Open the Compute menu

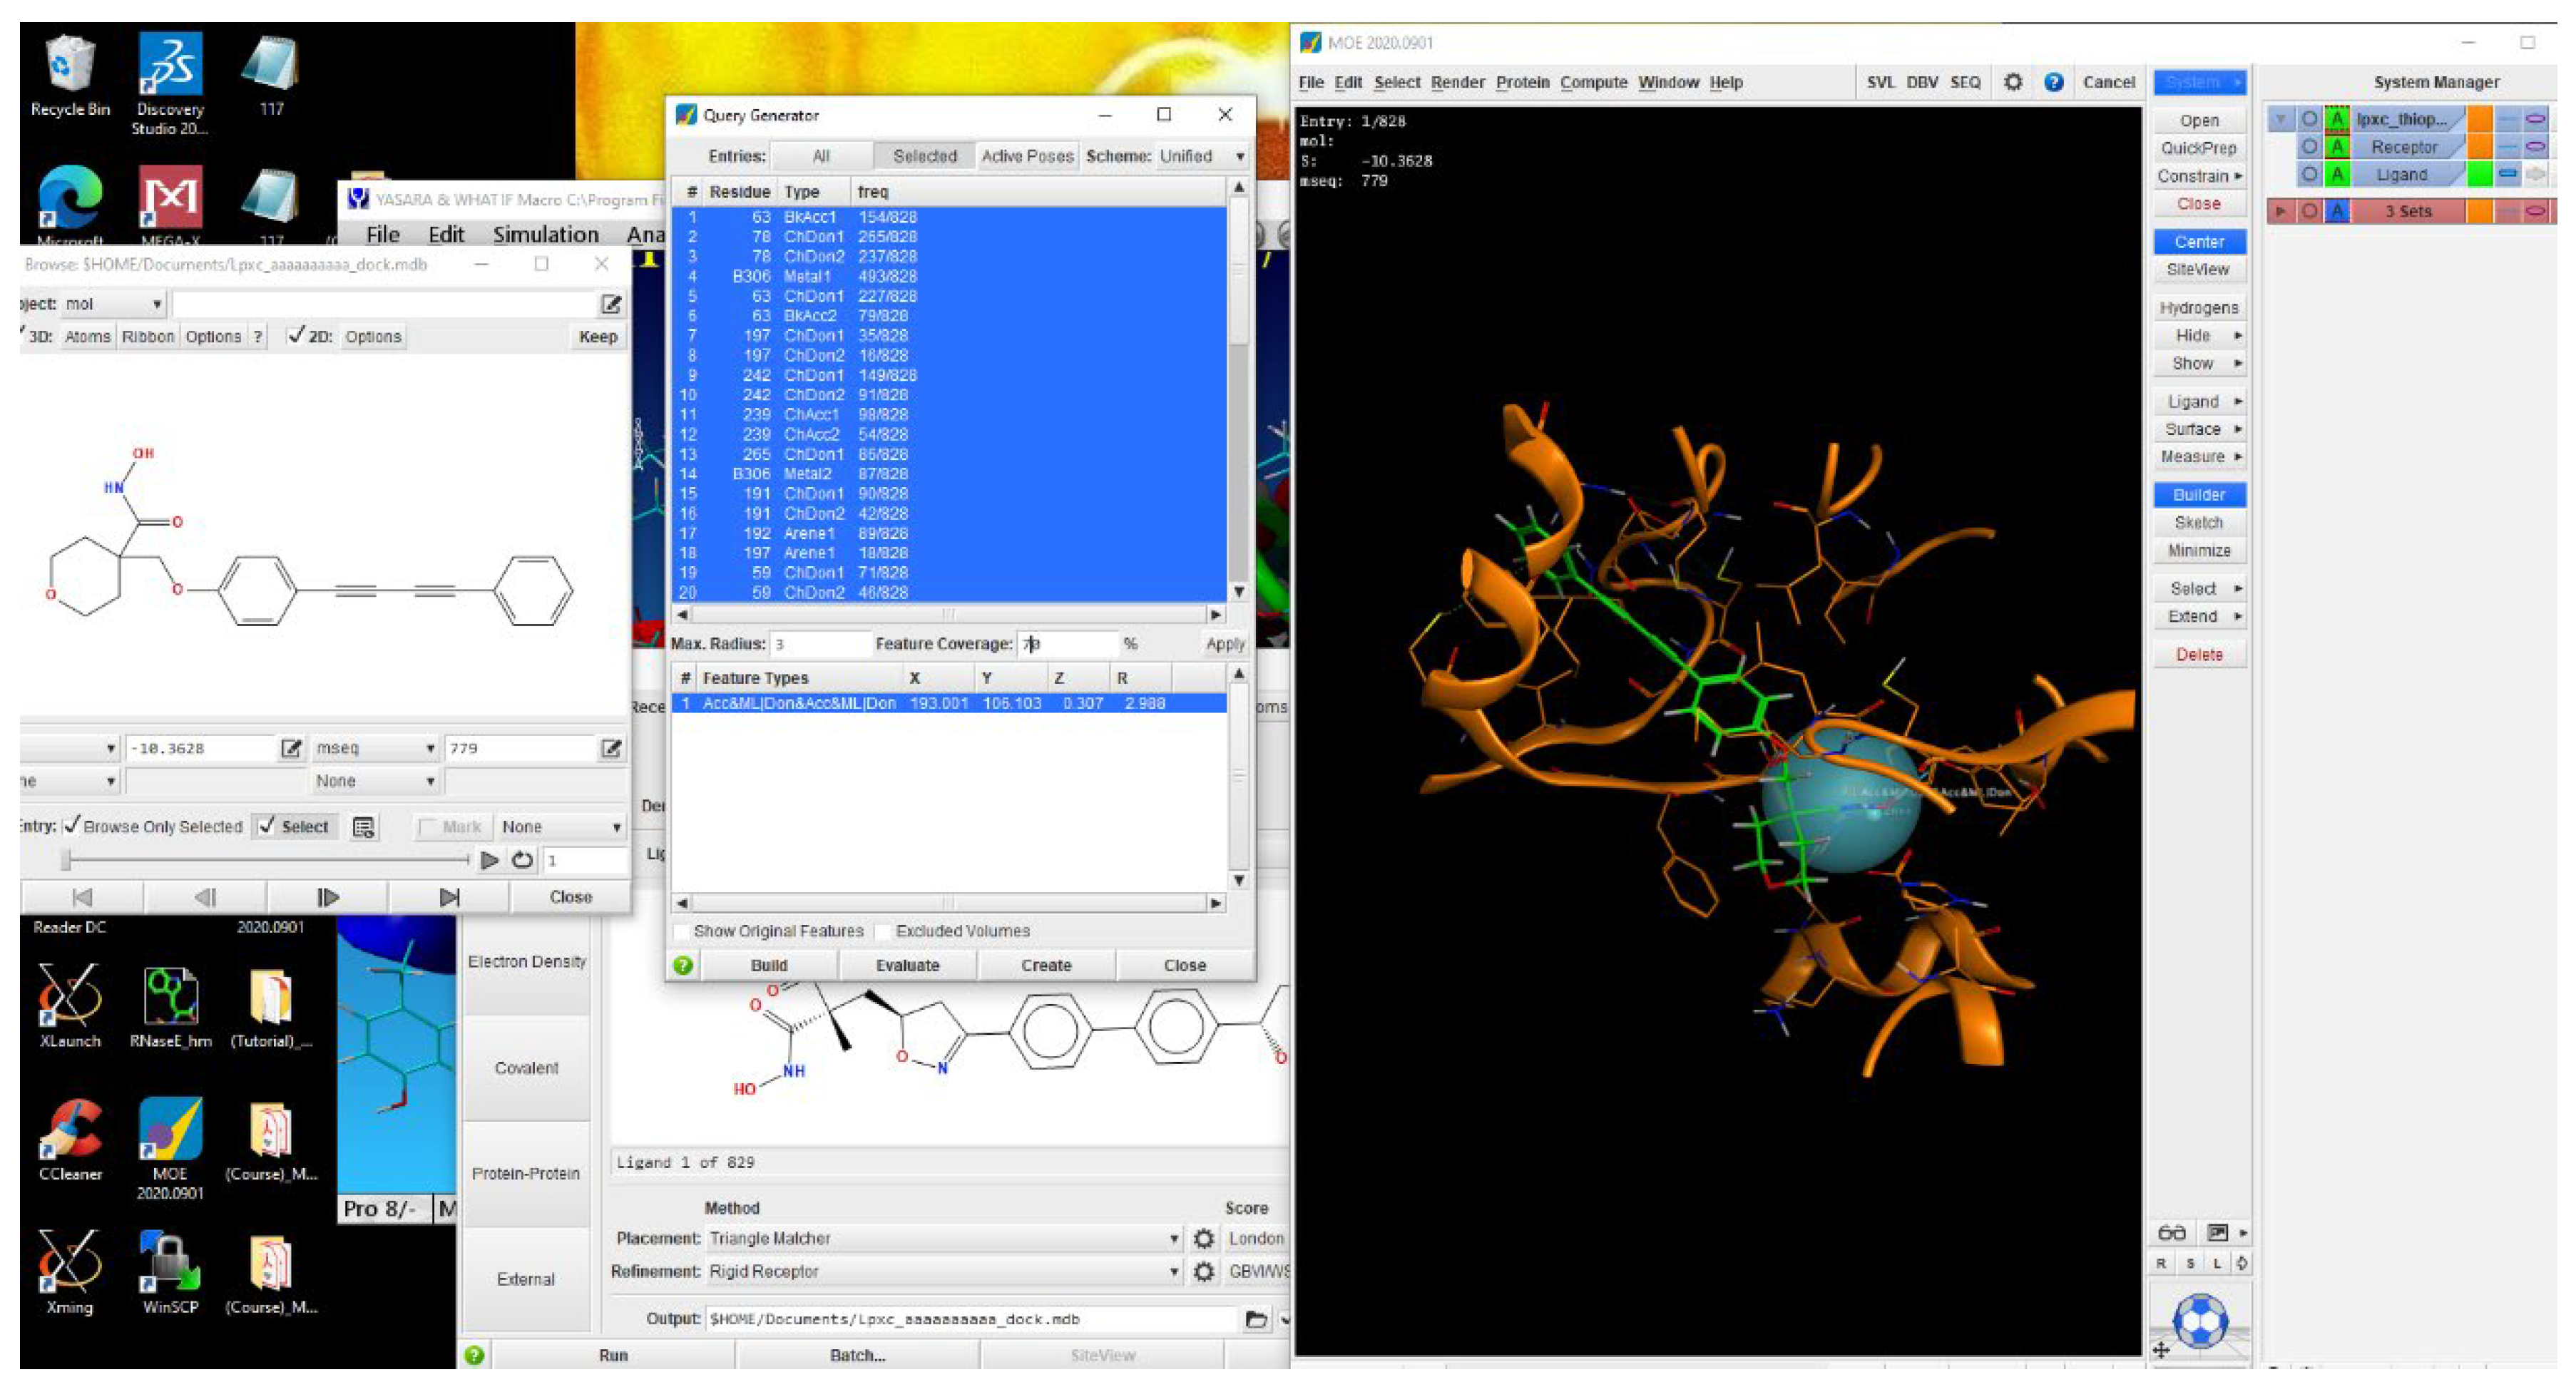click(1593, 82)
